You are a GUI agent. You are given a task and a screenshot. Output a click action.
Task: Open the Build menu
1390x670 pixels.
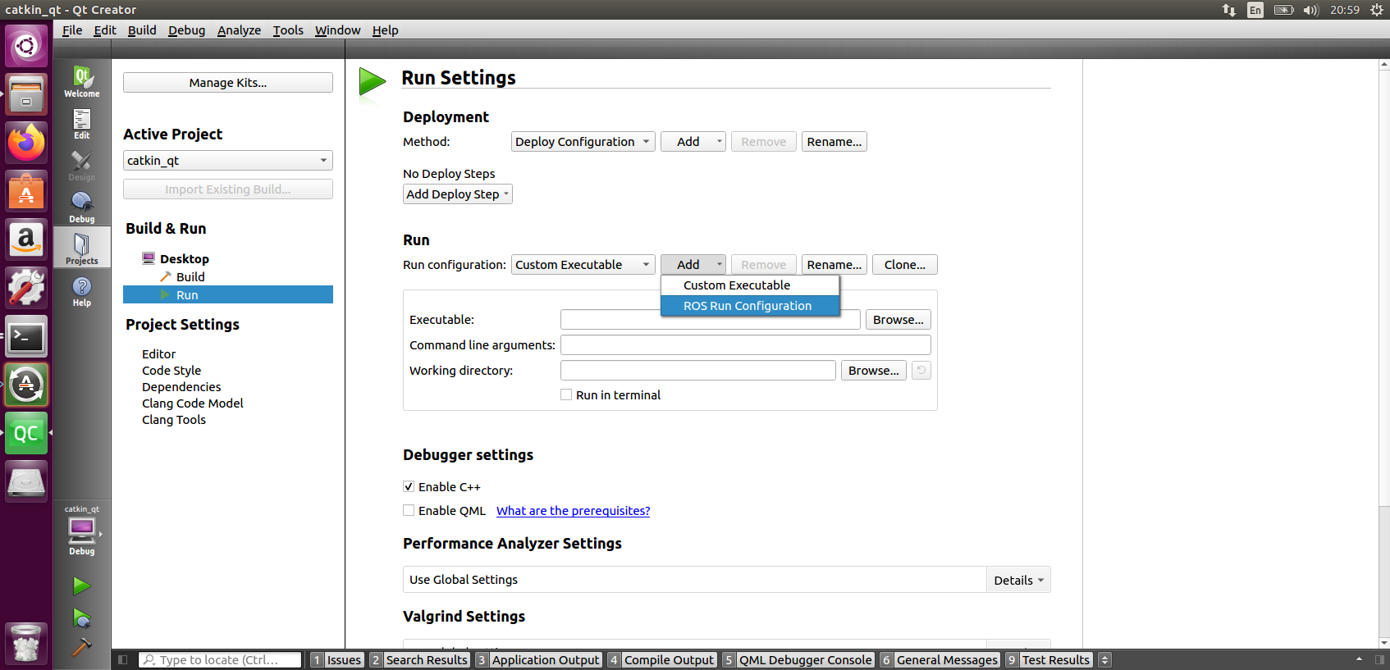click(x=142, y=30)
